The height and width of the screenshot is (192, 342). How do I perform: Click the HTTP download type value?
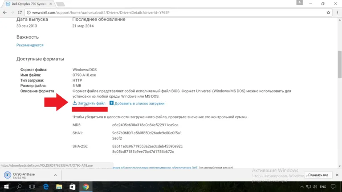77,80
